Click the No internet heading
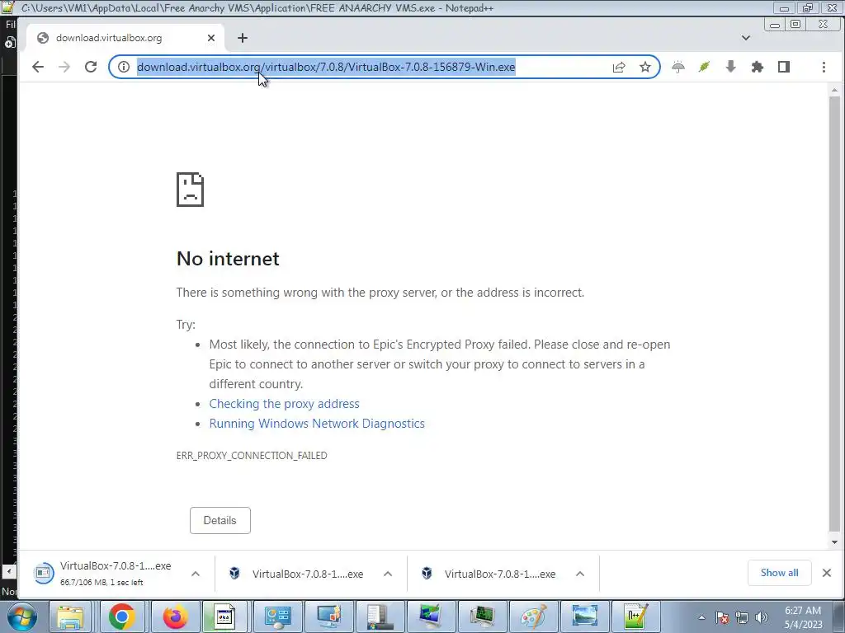The width and height of the screenshot is (845, 633). pyautogui.click(x=228, y=259)
